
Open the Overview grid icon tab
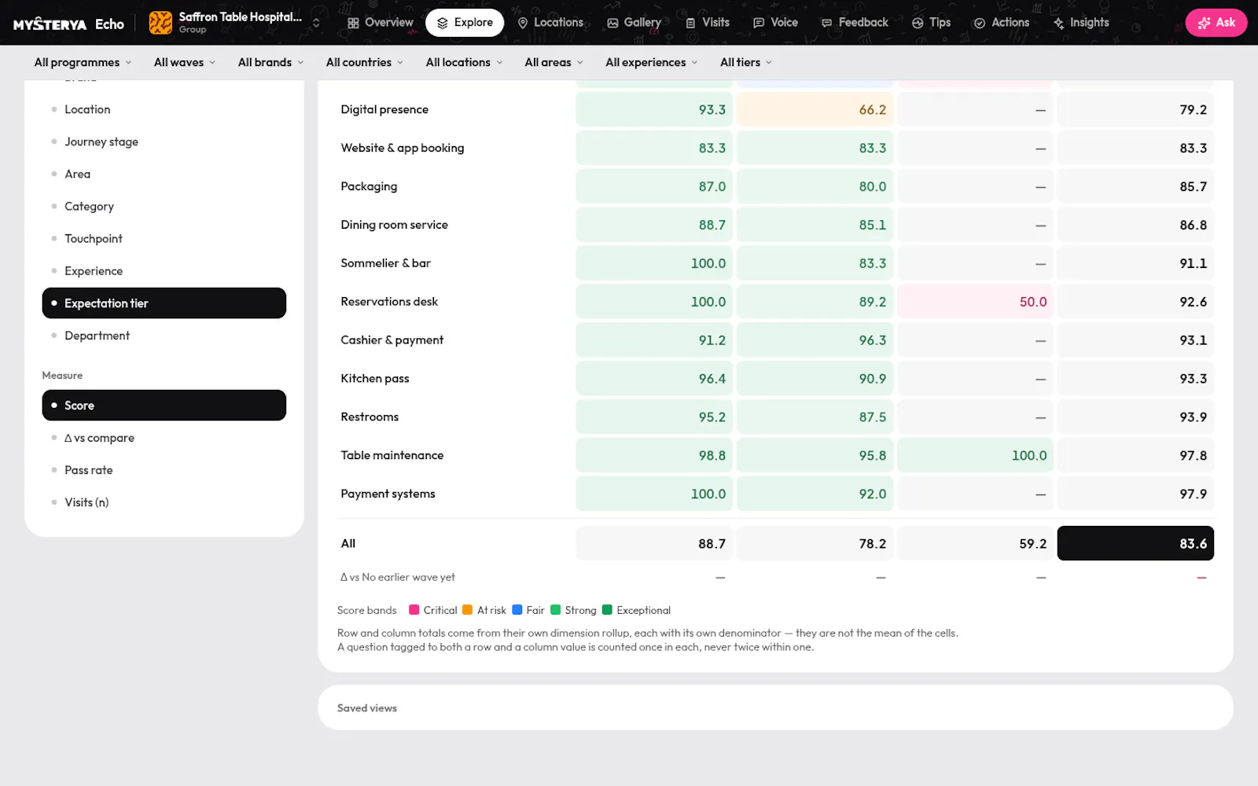click(353, 23)
